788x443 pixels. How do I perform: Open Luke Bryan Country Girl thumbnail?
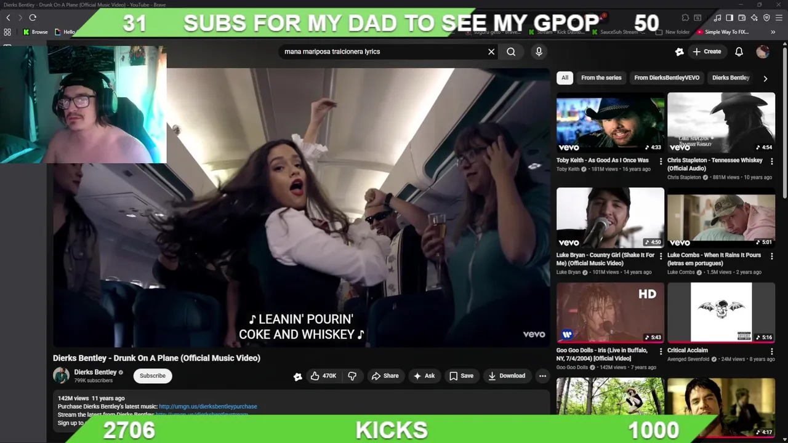pos(610,218)
